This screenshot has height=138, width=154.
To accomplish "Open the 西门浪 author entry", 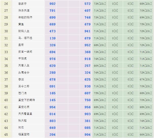I will (x=22, y=93).
